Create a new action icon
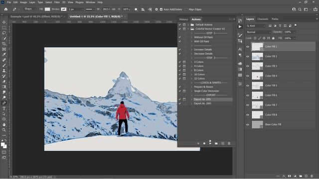This screenshot has width=319, height=179. tap(223, 143)
